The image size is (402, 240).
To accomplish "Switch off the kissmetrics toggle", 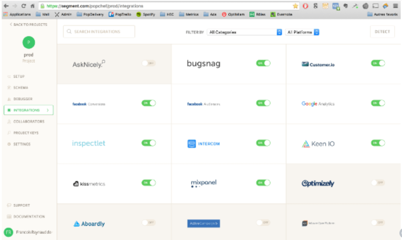I will click(149, 183).
